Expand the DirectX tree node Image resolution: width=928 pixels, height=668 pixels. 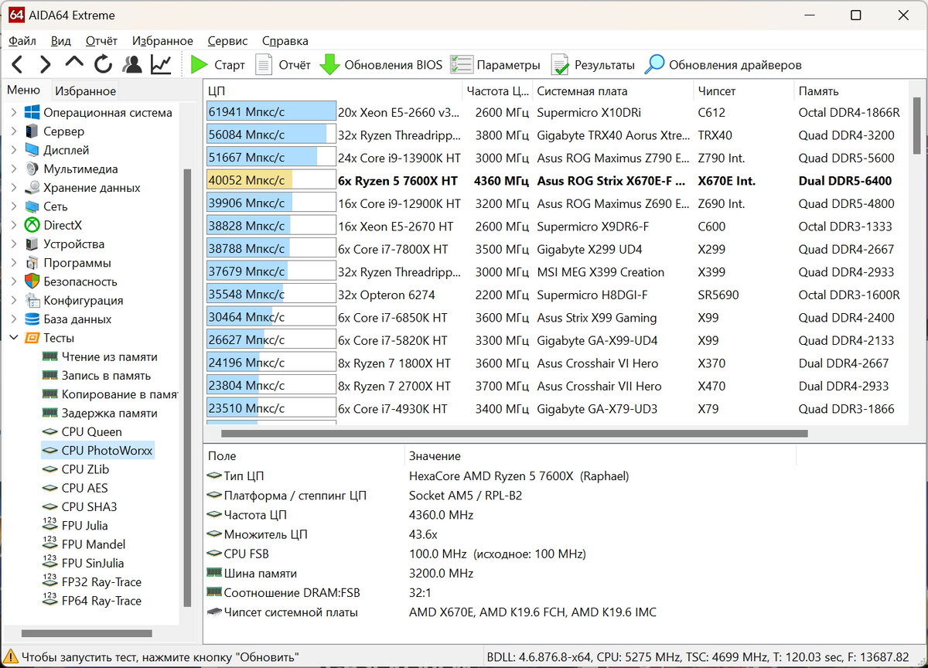pos(13,225)
